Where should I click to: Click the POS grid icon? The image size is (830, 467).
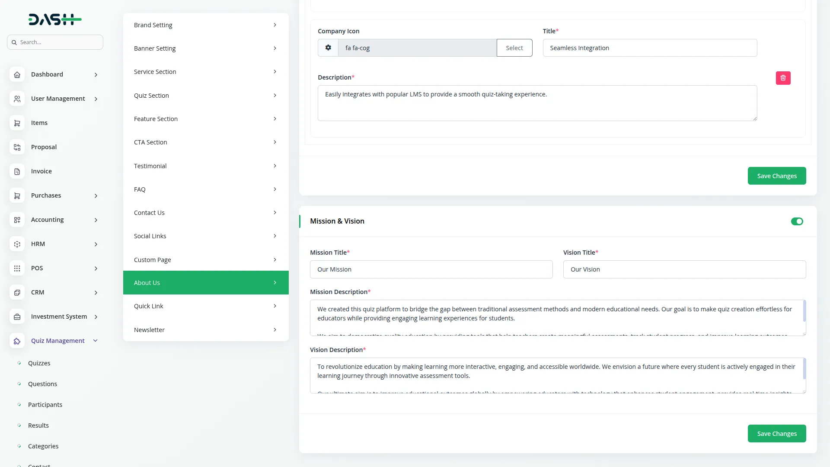click(x=17, y=268)
